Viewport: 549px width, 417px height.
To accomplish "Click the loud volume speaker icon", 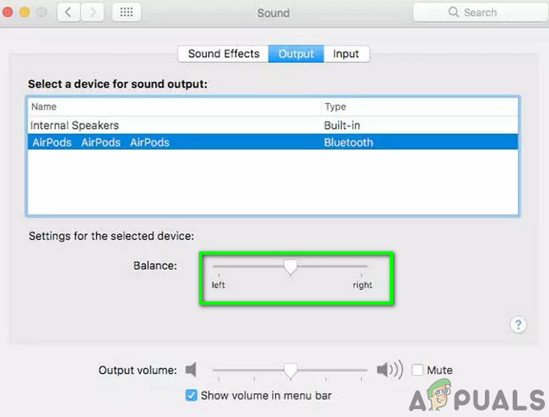I will tap(390, 369).
